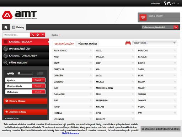Focus the Hledané číslo input field

point(16,35)
